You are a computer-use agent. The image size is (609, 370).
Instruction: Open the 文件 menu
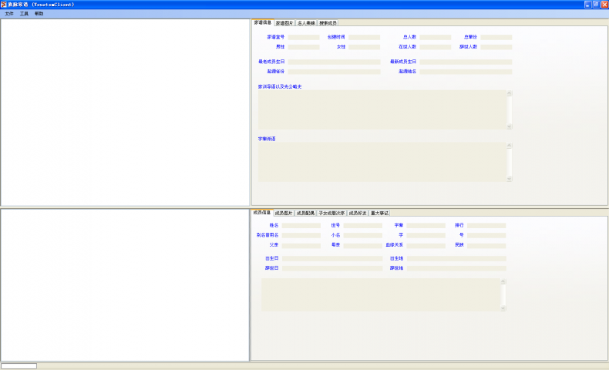9,14
